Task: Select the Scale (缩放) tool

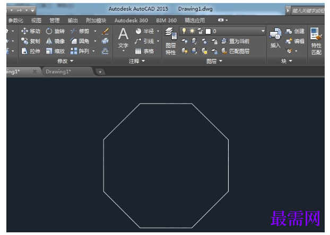Action: point(55,51)
